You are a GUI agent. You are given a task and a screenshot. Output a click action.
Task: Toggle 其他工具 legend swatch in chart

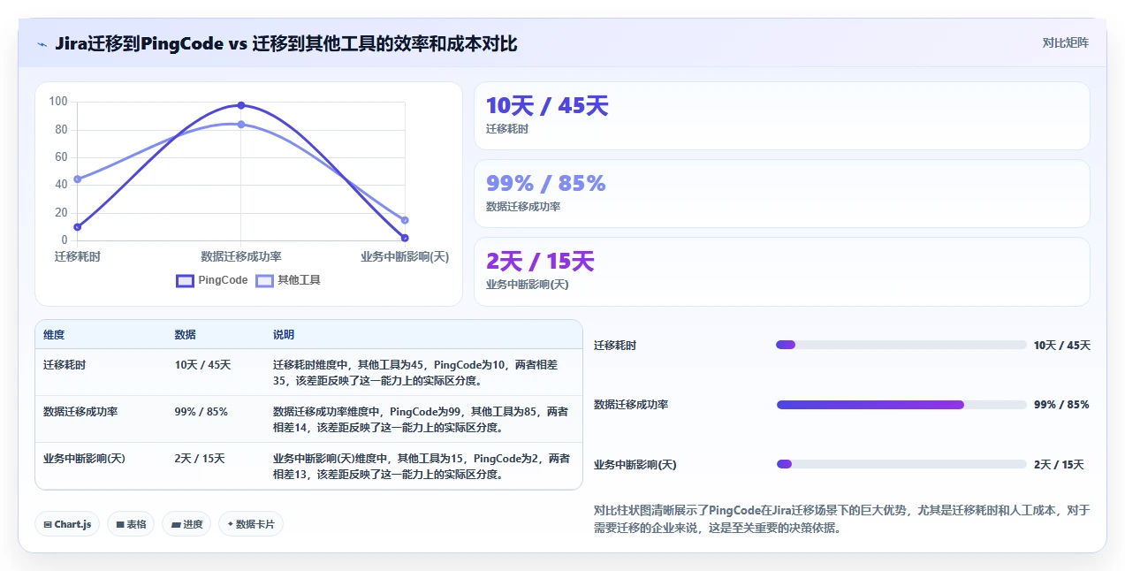[x=264, y=280]
